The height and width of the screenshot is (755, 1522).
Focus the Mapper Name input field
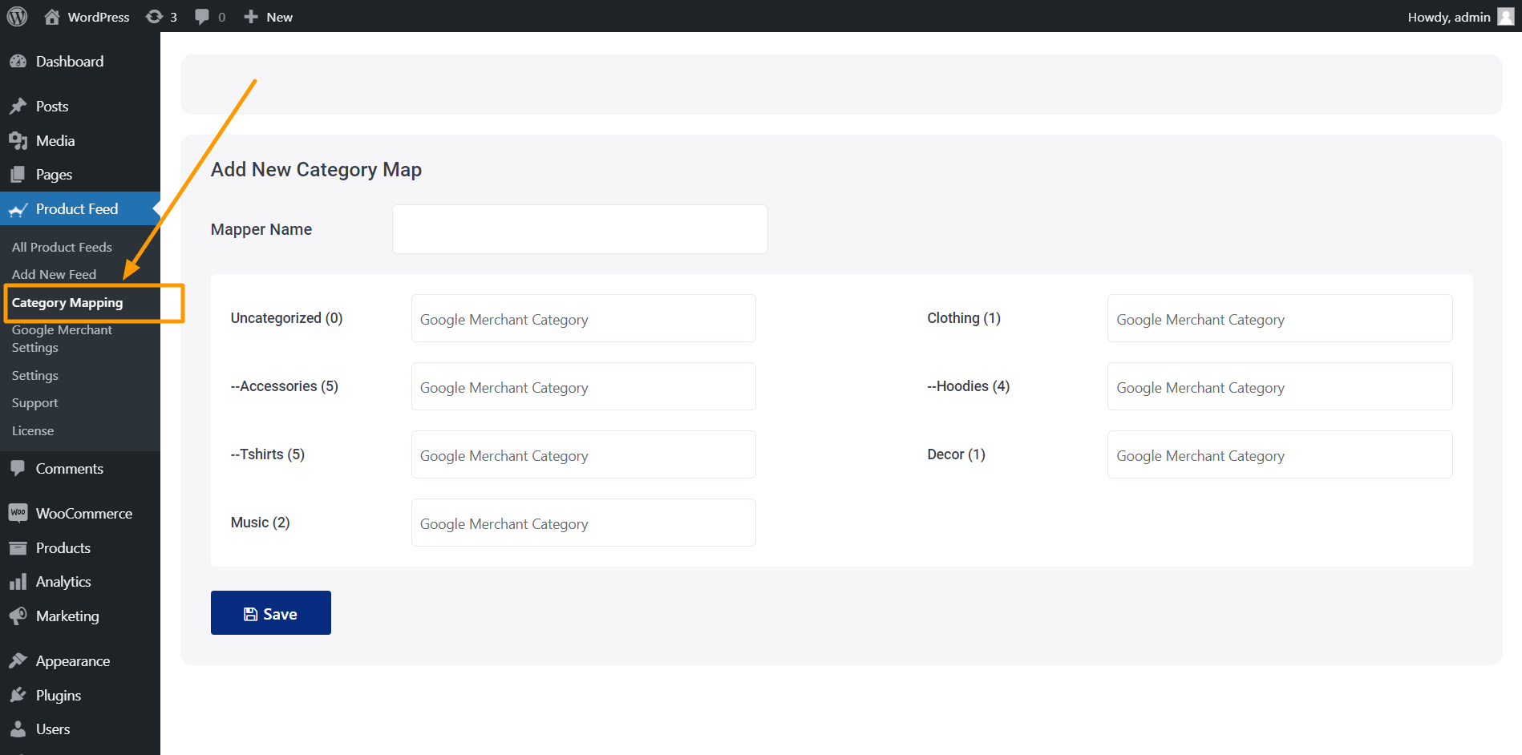pos(580,229)
